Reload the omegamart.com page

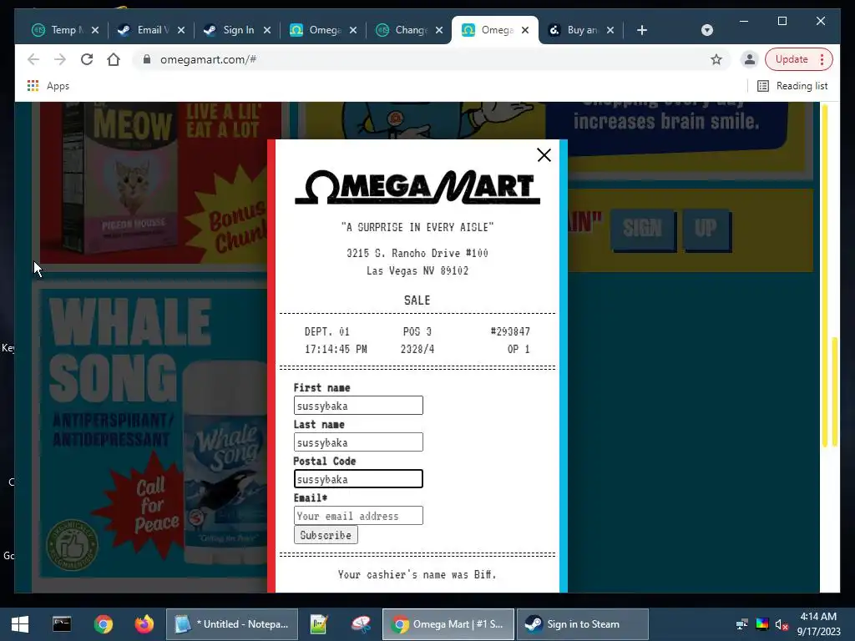tap(87, 59)
